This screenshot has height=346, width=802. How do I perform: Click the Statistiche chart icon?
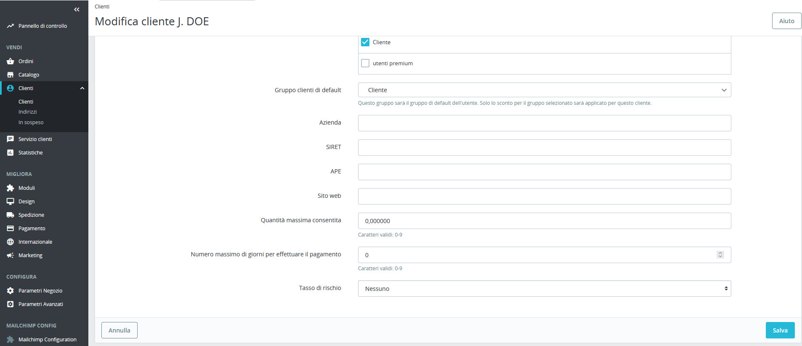coord(11,153)
